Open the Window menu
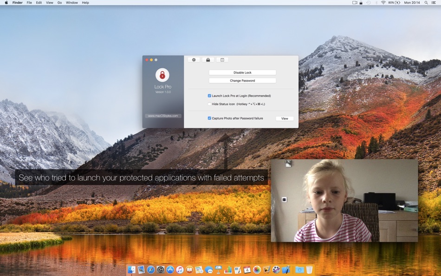This screenshot has height=276, width=441. click(x=71, y=2)
